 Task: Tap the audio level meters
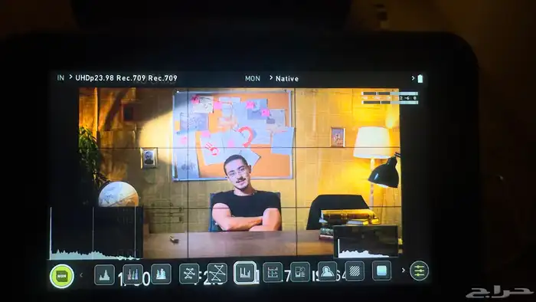390,98
